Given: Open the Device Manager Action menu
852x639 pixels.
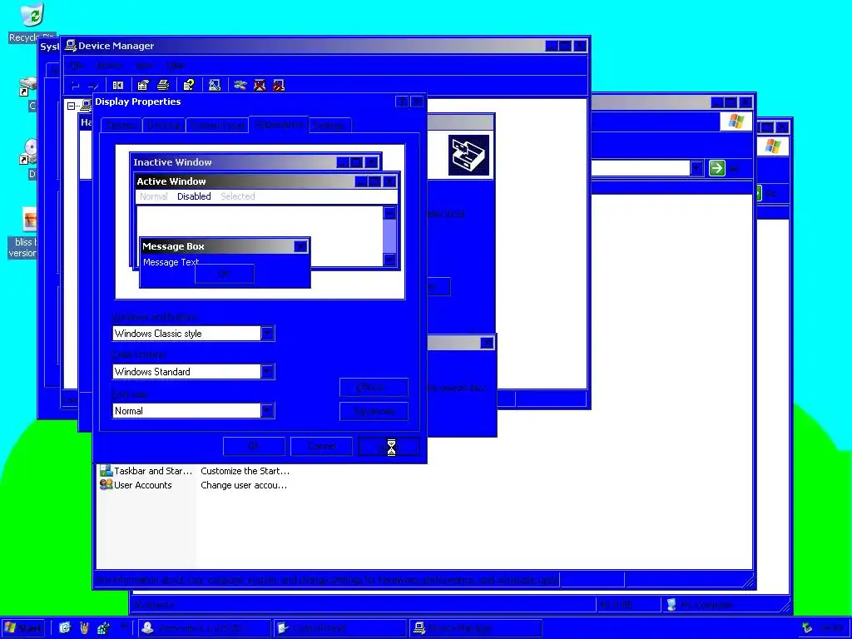Looking at the screenshot, I should tap(109, 65).
